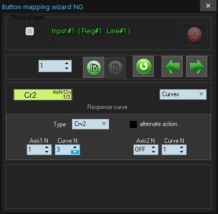Open the Curves category dropdown
The height and width of the screenshot is (214, 218).
tap(183, 94)
